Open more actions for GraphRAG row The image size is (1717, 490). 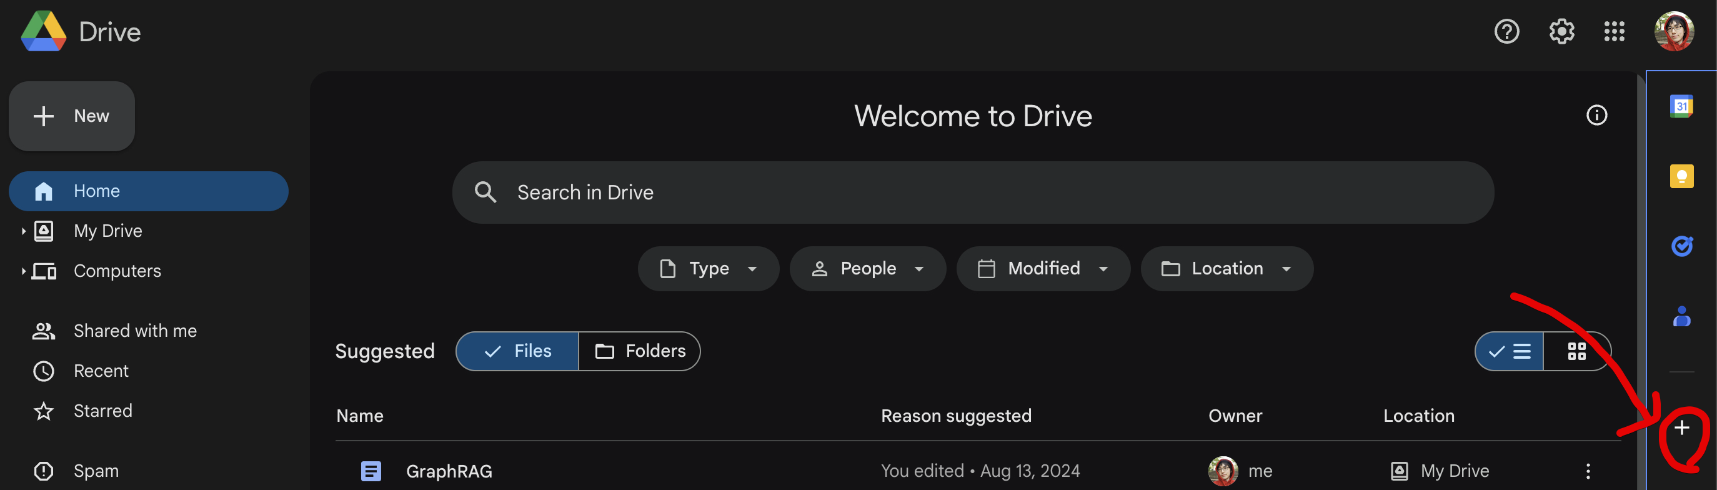(1588, 471)
